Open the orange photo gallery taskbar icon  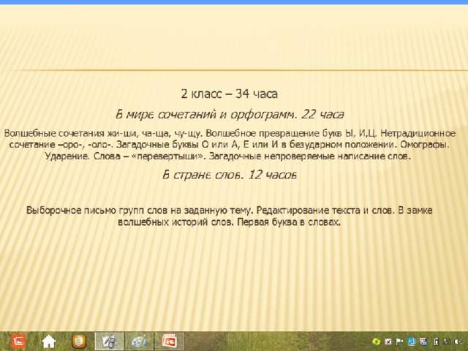click(x=18, y=341)
